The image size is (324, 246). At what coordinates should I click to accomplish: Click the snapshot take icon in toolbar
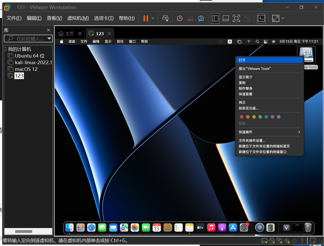coord(179,18)
